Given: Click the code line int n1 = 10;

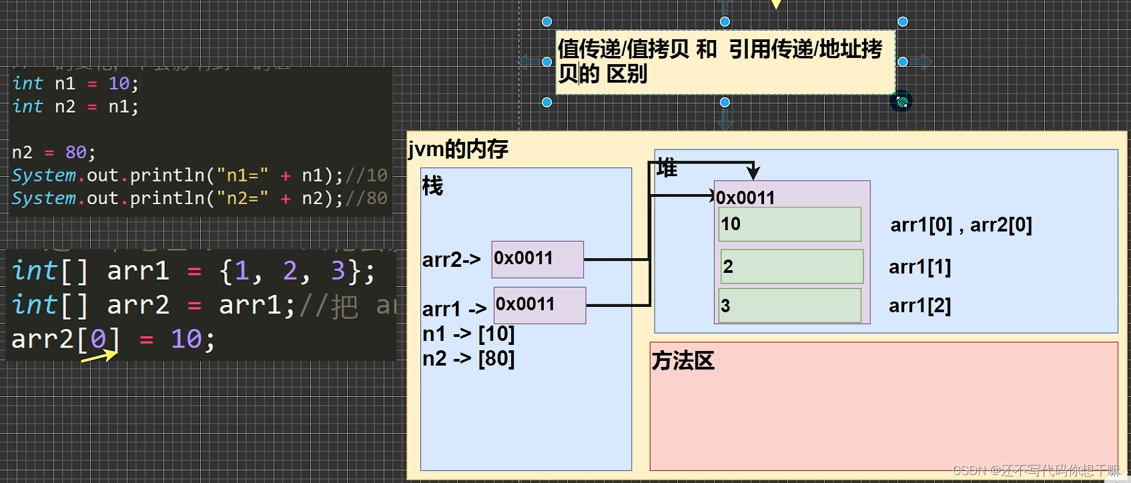Looking at the screenshot, I should (75, 83).
